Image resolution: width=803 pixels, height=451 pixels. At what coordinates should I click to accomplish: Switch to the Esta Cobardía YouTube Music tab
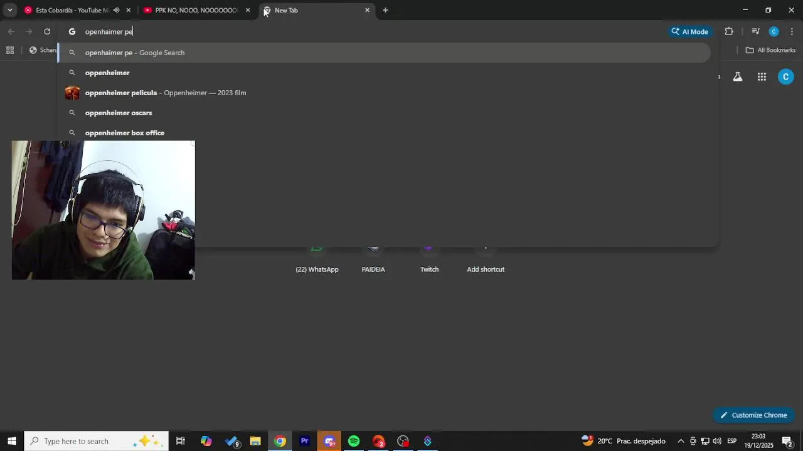[x=72, y=10]
